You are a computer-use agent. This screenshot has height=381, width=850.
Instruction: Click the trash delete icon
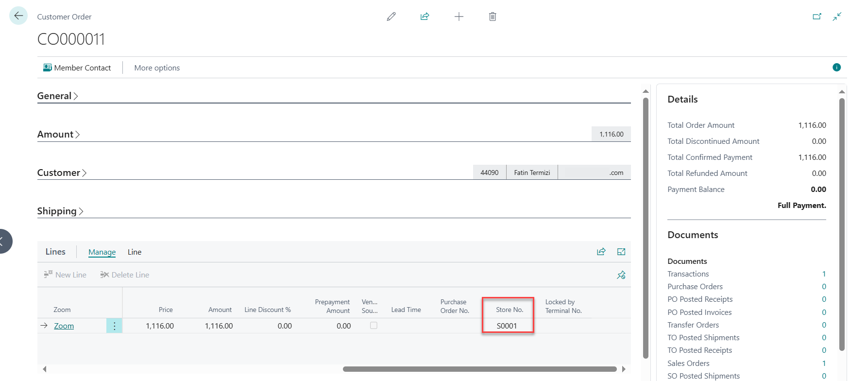tap(493, 17)
